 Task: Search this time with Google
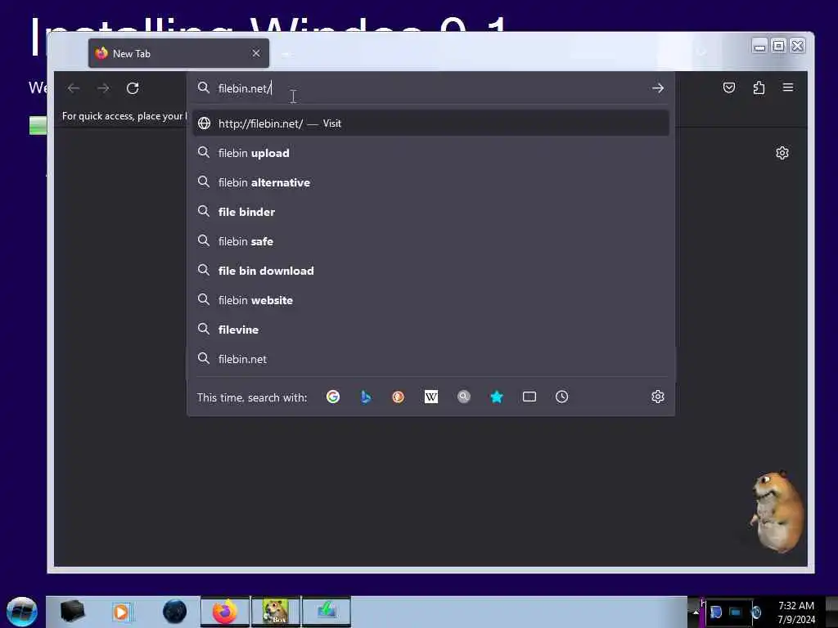(333, 397)
